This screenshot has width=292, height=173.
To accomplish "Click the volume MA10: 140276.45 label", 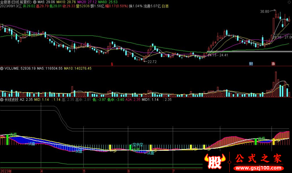I will pos(78,69).
